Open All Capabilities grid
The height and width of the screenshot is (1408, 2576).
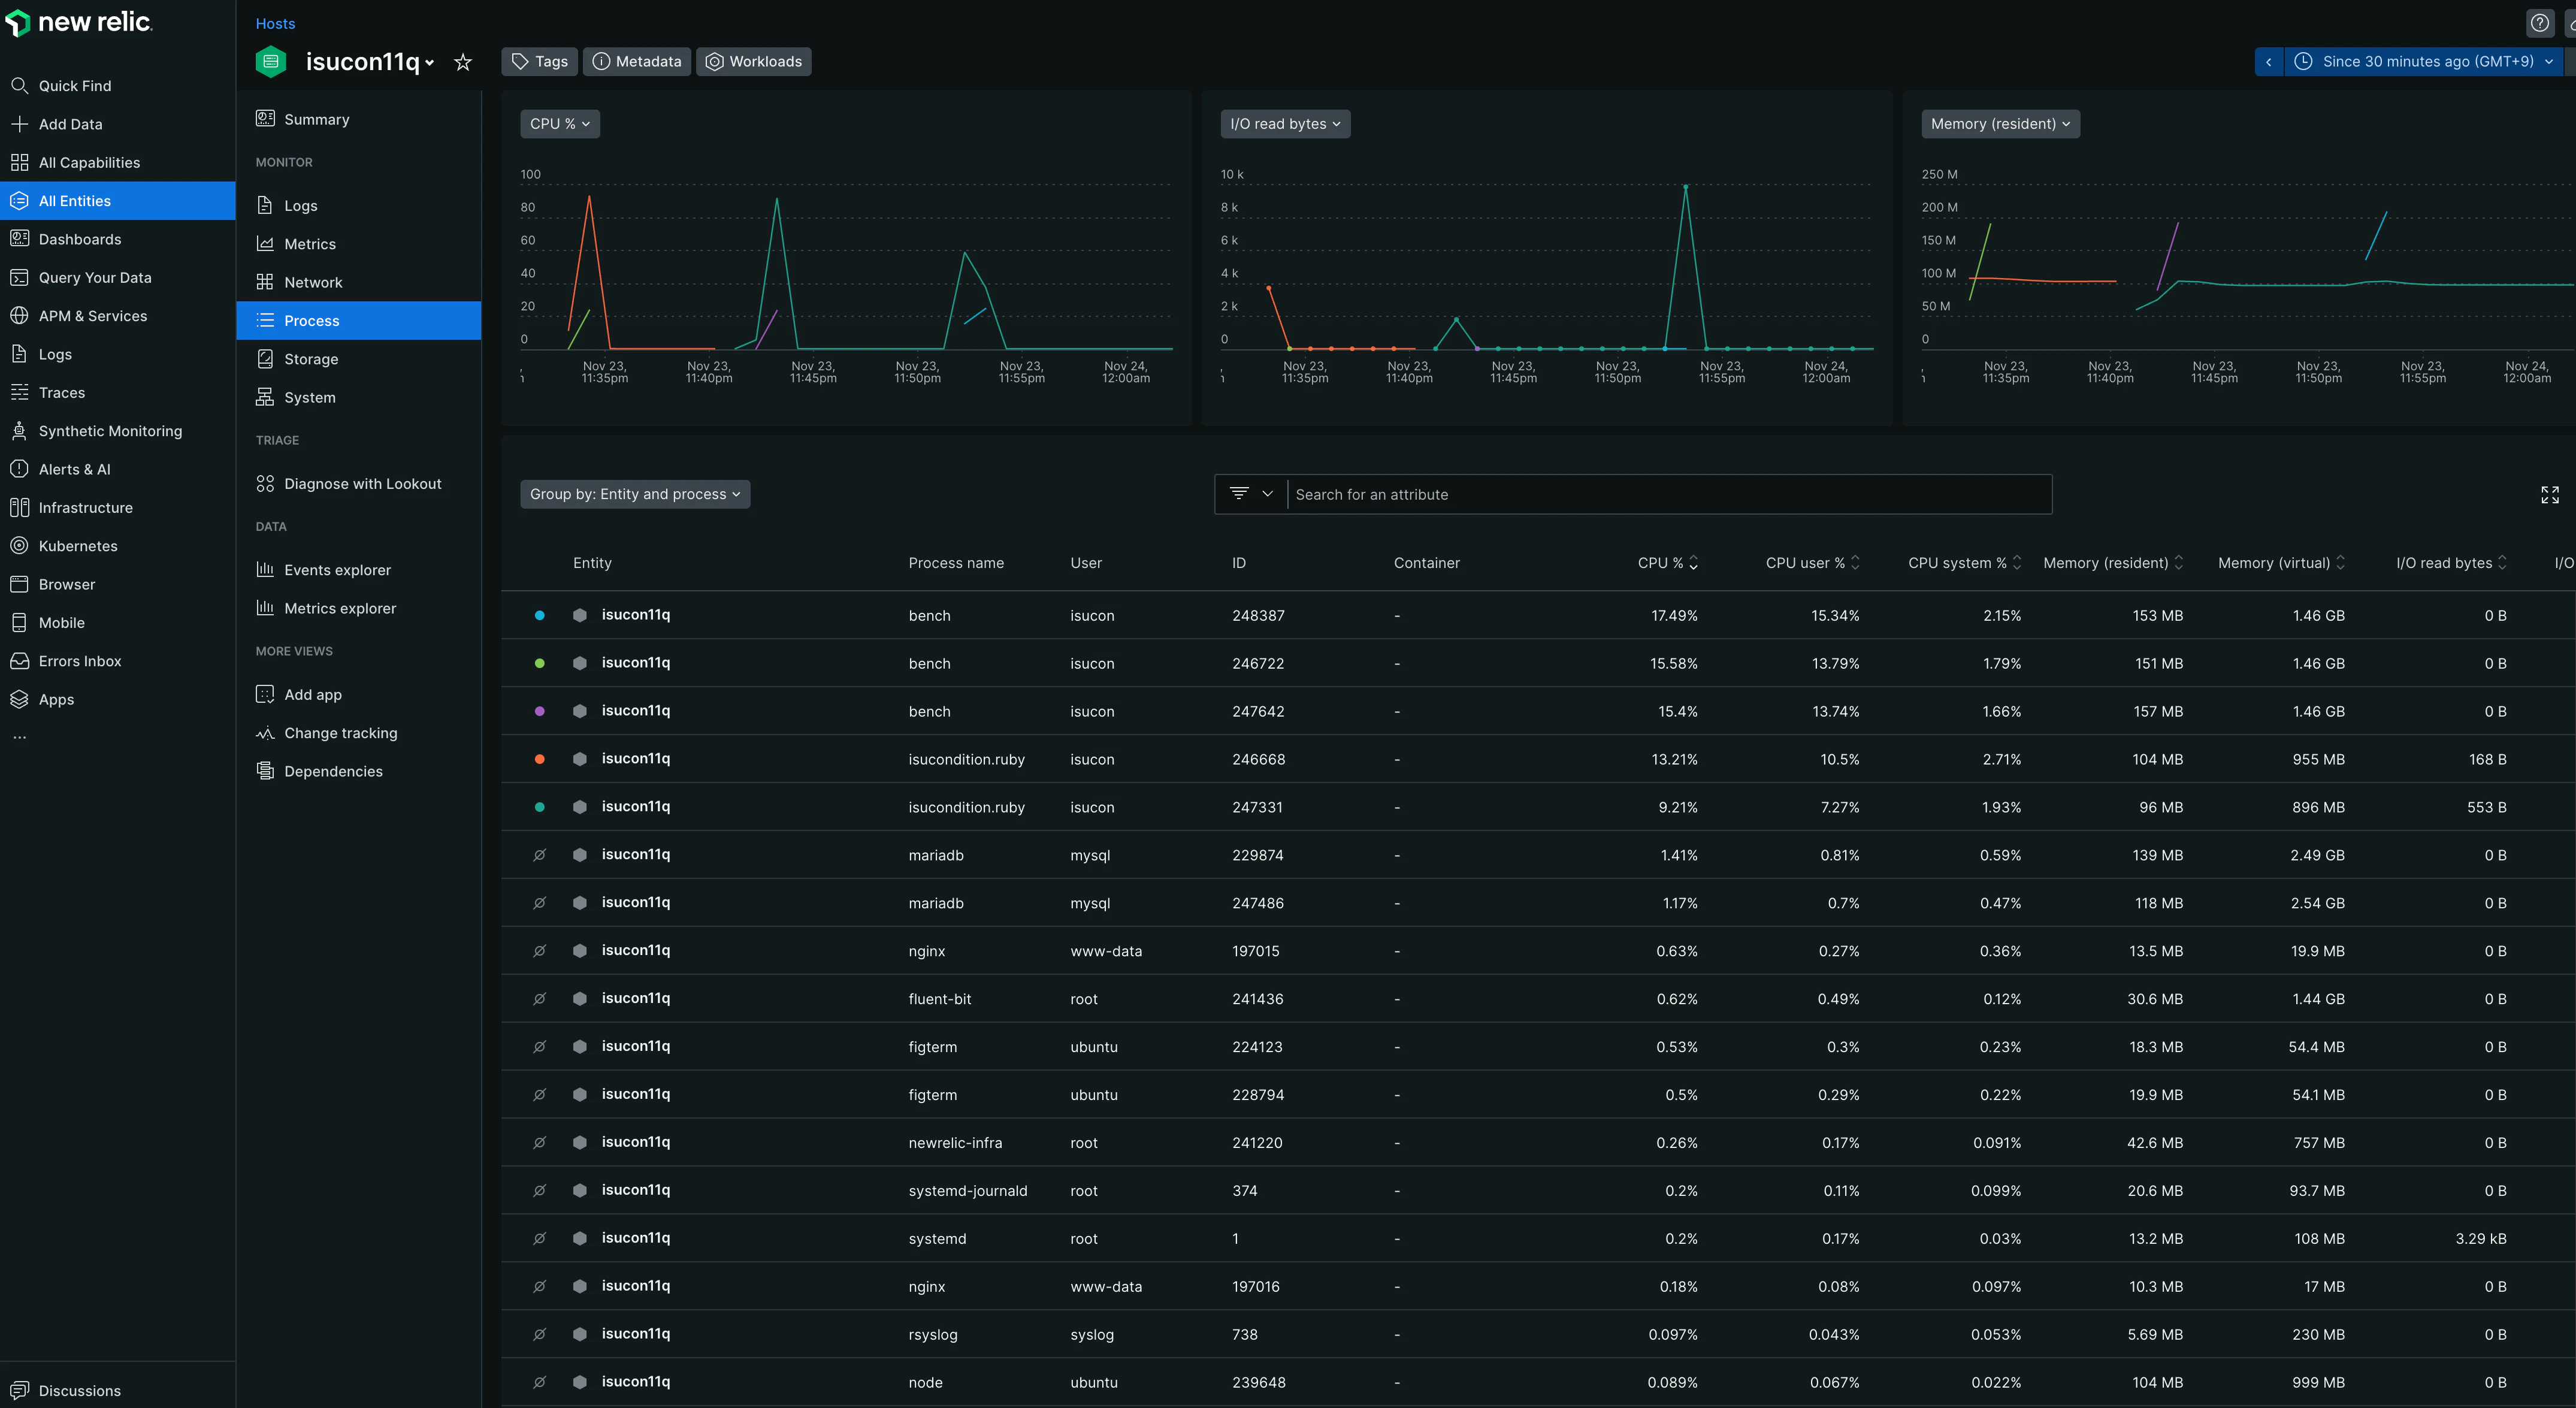coord(89,162)
